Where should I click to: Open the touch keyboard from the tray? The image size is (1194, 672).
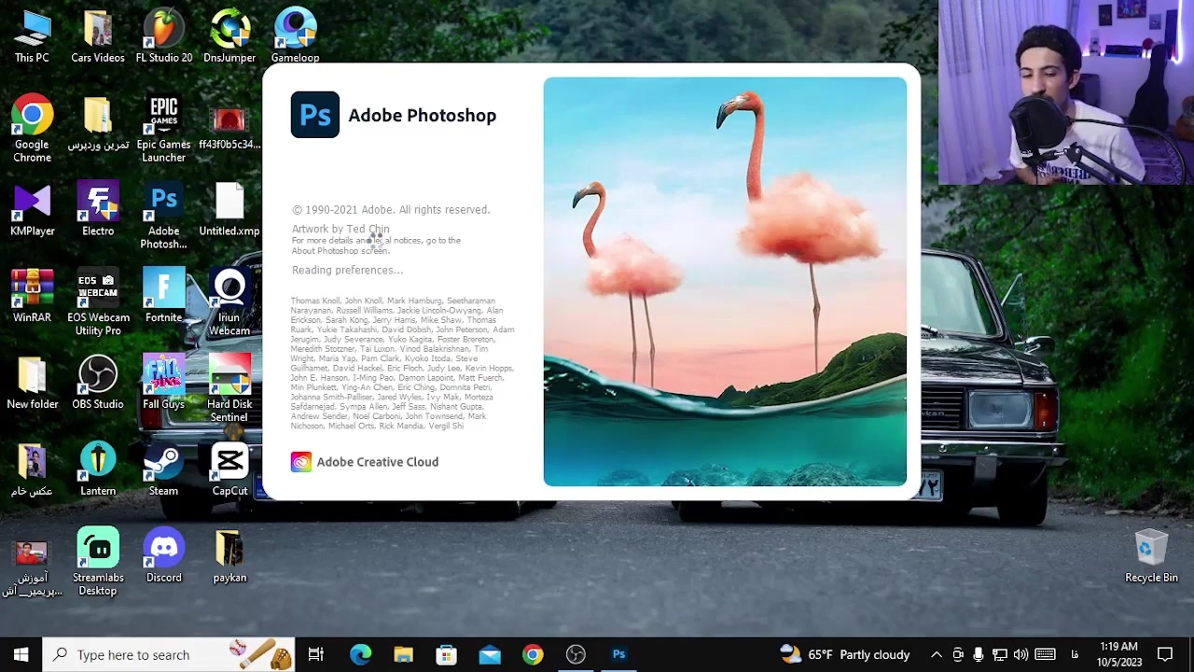click(x=1045, y=654)
